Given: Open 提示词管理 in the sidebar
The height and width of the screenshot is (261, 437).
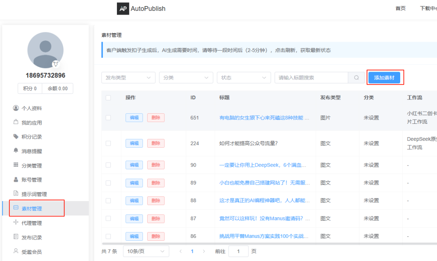Looking at the screenshot, I should click(34, 194).
